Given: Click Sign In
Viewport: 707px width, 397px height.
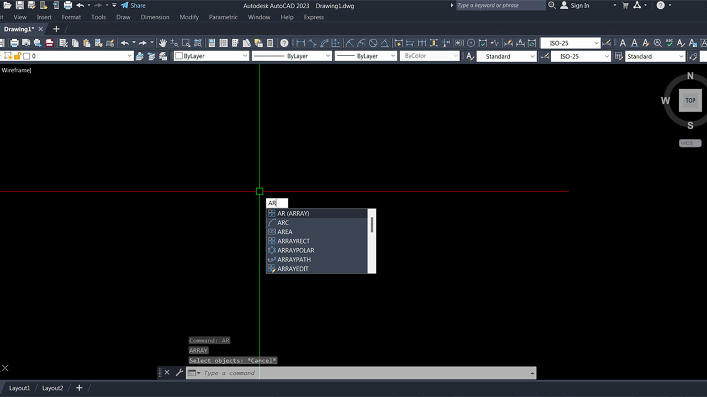Looking at the screenshot, I should (575, 6).
